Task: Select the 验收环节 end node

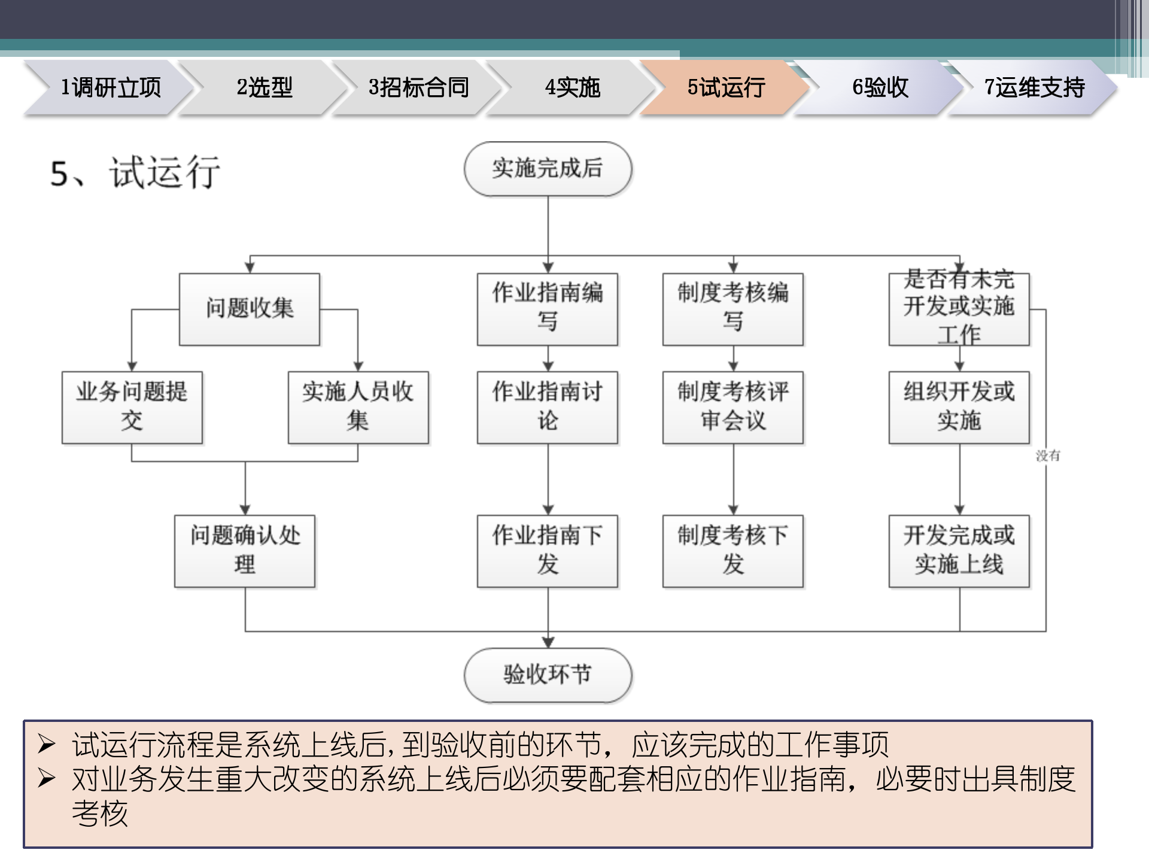Action: tap(548, 675)
